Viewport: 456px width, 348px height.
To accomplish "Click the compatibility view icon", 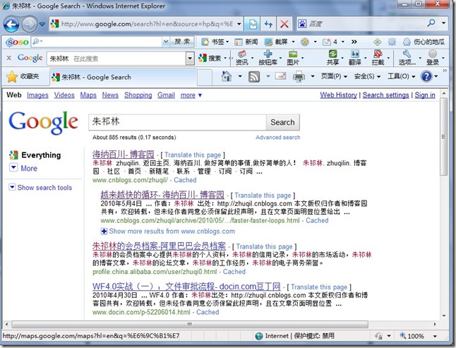I will click(x=253, y=24).
